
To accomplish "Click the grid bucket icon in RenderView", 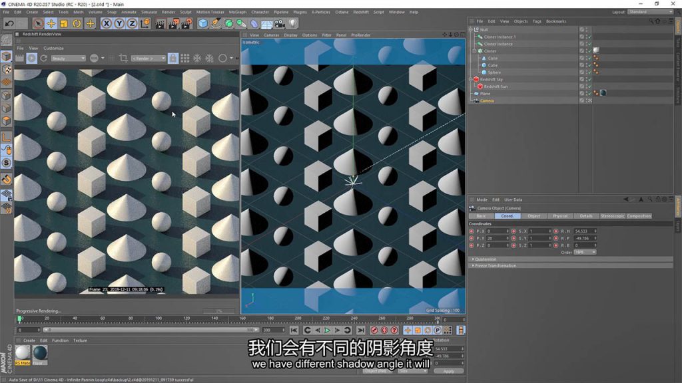I will coord(185,59).
